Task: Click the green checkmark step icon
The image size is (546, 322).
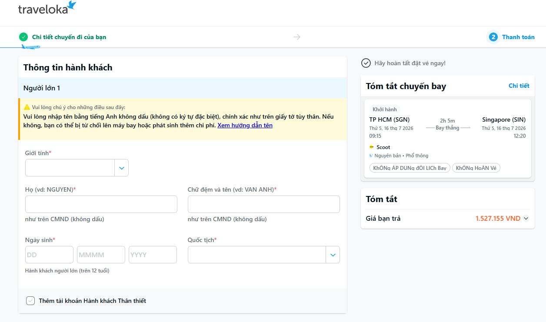Action: click(23, 37)
